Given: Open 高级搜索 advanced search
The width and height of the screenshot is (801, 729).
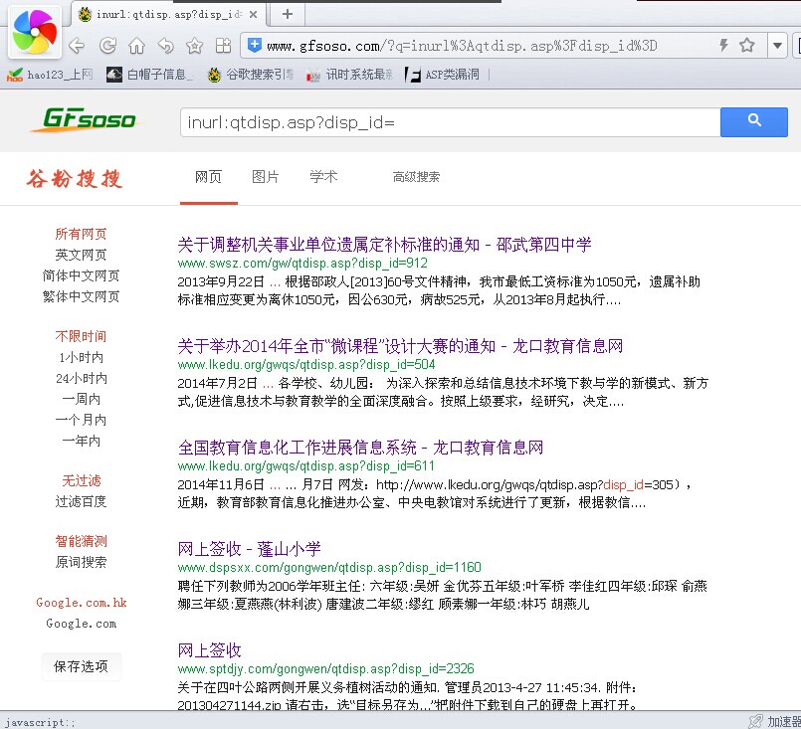Looking at the screenshot, I should [416, 177].
